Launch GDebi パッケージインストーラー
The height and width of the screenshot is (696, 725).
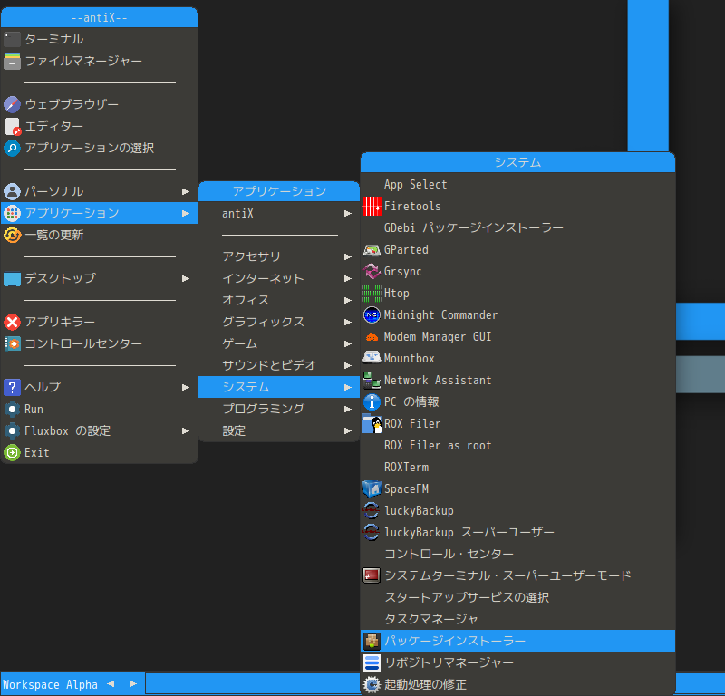[517, 228]
